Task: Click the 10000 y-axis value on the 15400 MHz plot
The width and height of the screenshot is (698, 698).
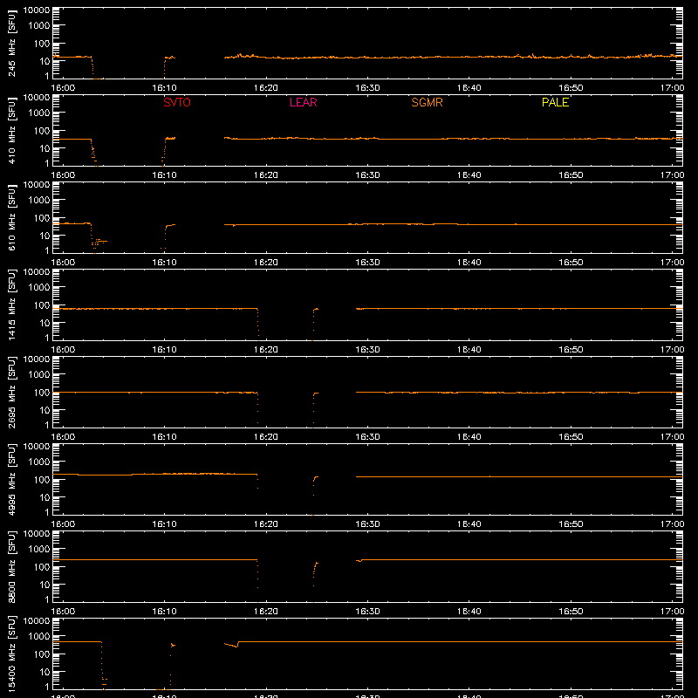Action: coord(37,621)
